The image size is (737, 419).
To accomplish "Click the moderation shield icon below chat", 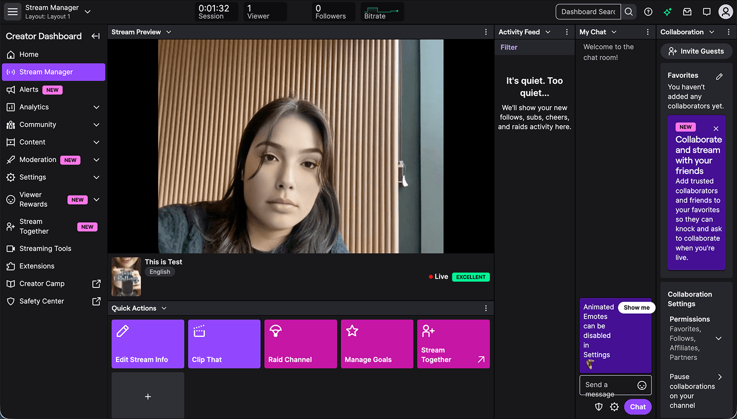I will point(599,406).
